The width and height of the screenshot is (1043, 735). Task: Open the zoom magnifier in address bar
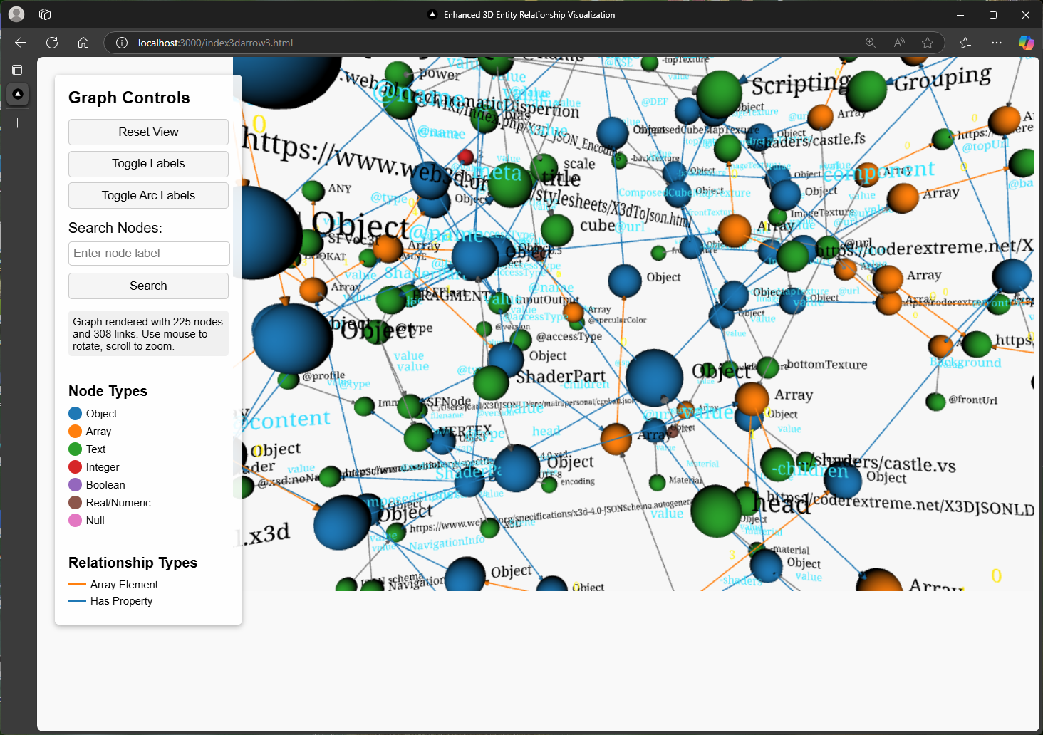coord(870,43)
